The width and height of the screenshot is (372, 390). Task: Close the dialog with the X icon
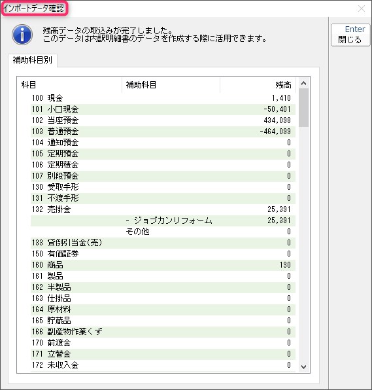(x=362, y=9)
